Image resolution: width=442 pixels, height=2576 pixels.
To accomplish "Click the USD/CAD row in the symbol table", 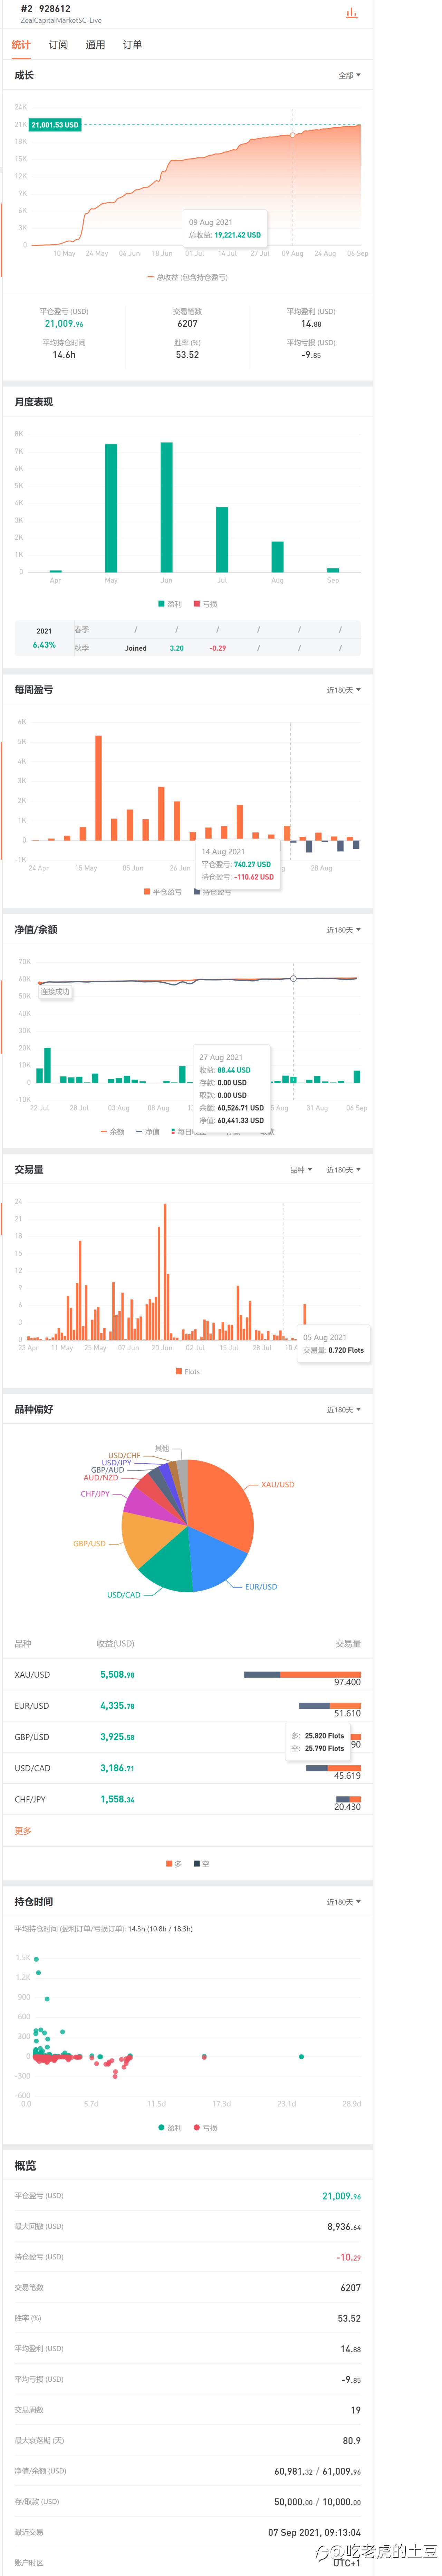I will click(x=188, y=1768).
